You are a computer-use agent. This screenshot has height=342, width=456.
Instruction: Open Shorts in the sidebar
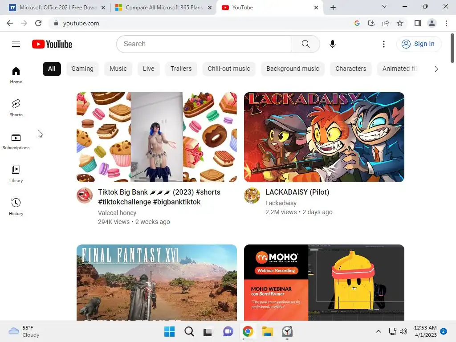16,108
